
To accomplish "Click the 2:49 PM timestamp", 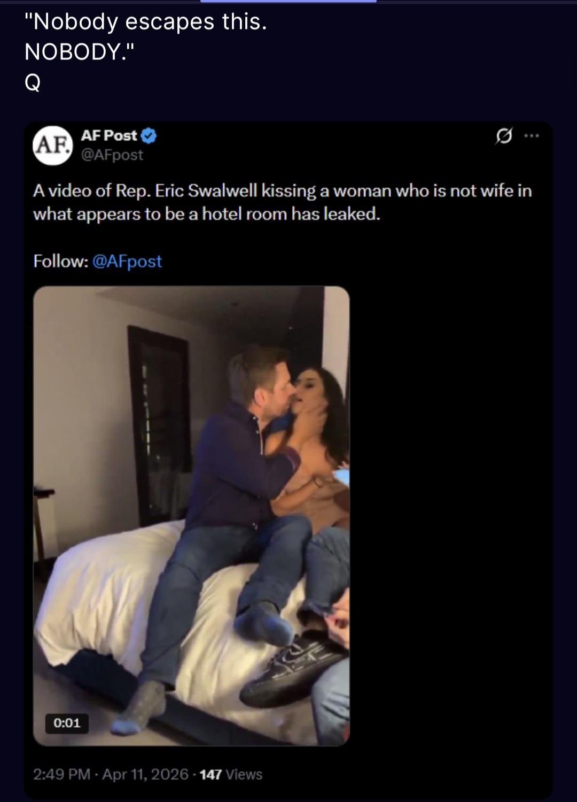I will coord(61,774).
